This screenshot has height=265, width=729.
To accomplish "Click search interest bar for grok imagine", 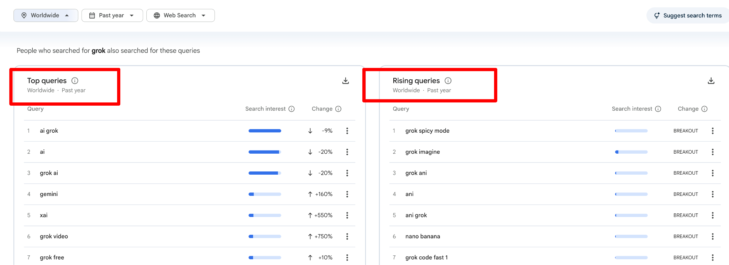I will coord(631,152).
